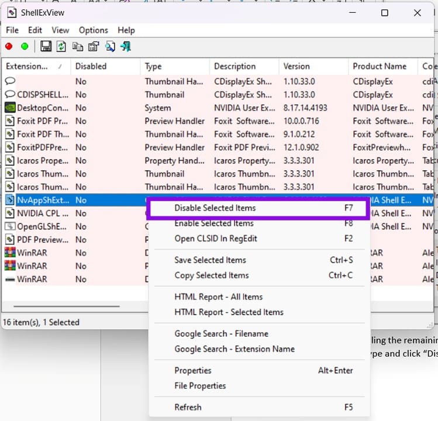Click the icon beside Icaros Prope...
This screenshot has width=438, height=421.
point(10,161)
